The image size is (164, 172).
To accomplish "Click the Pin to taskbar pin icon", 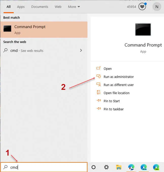I will (x=99, y=109).
